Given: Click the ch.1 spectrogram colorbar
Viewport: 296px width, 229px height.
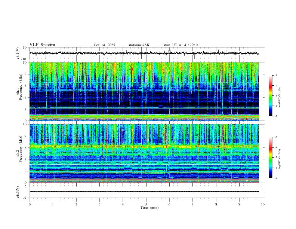Looking at the screenshot, I should coord(270,96).
